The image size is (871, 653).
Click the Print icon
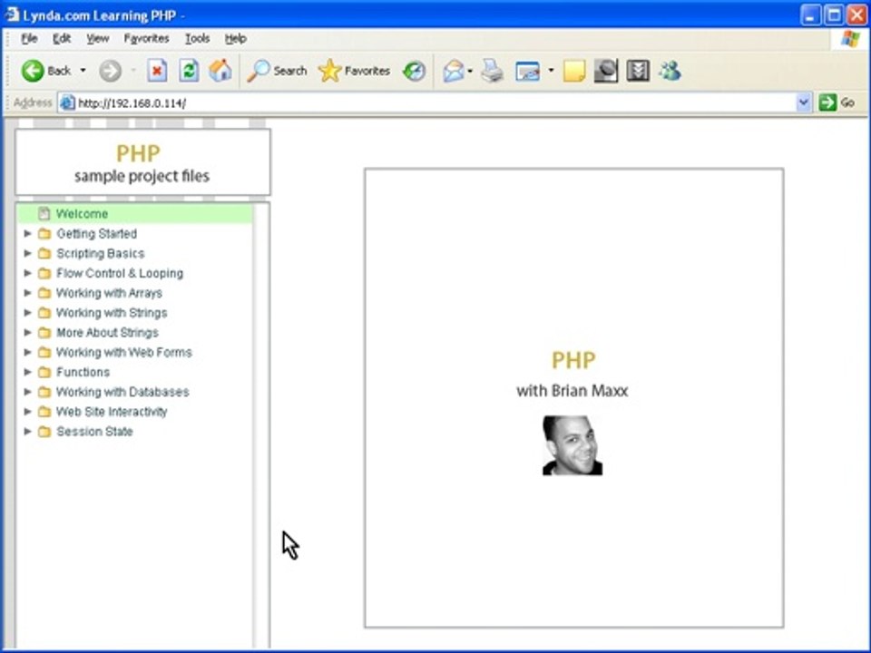[492, 71]
